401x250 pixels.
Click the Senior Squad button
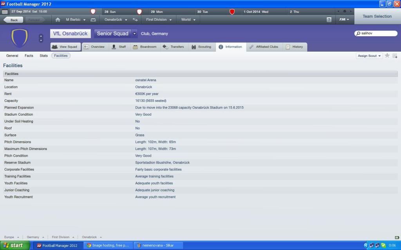pyautogui.click(x=113, y=34)
